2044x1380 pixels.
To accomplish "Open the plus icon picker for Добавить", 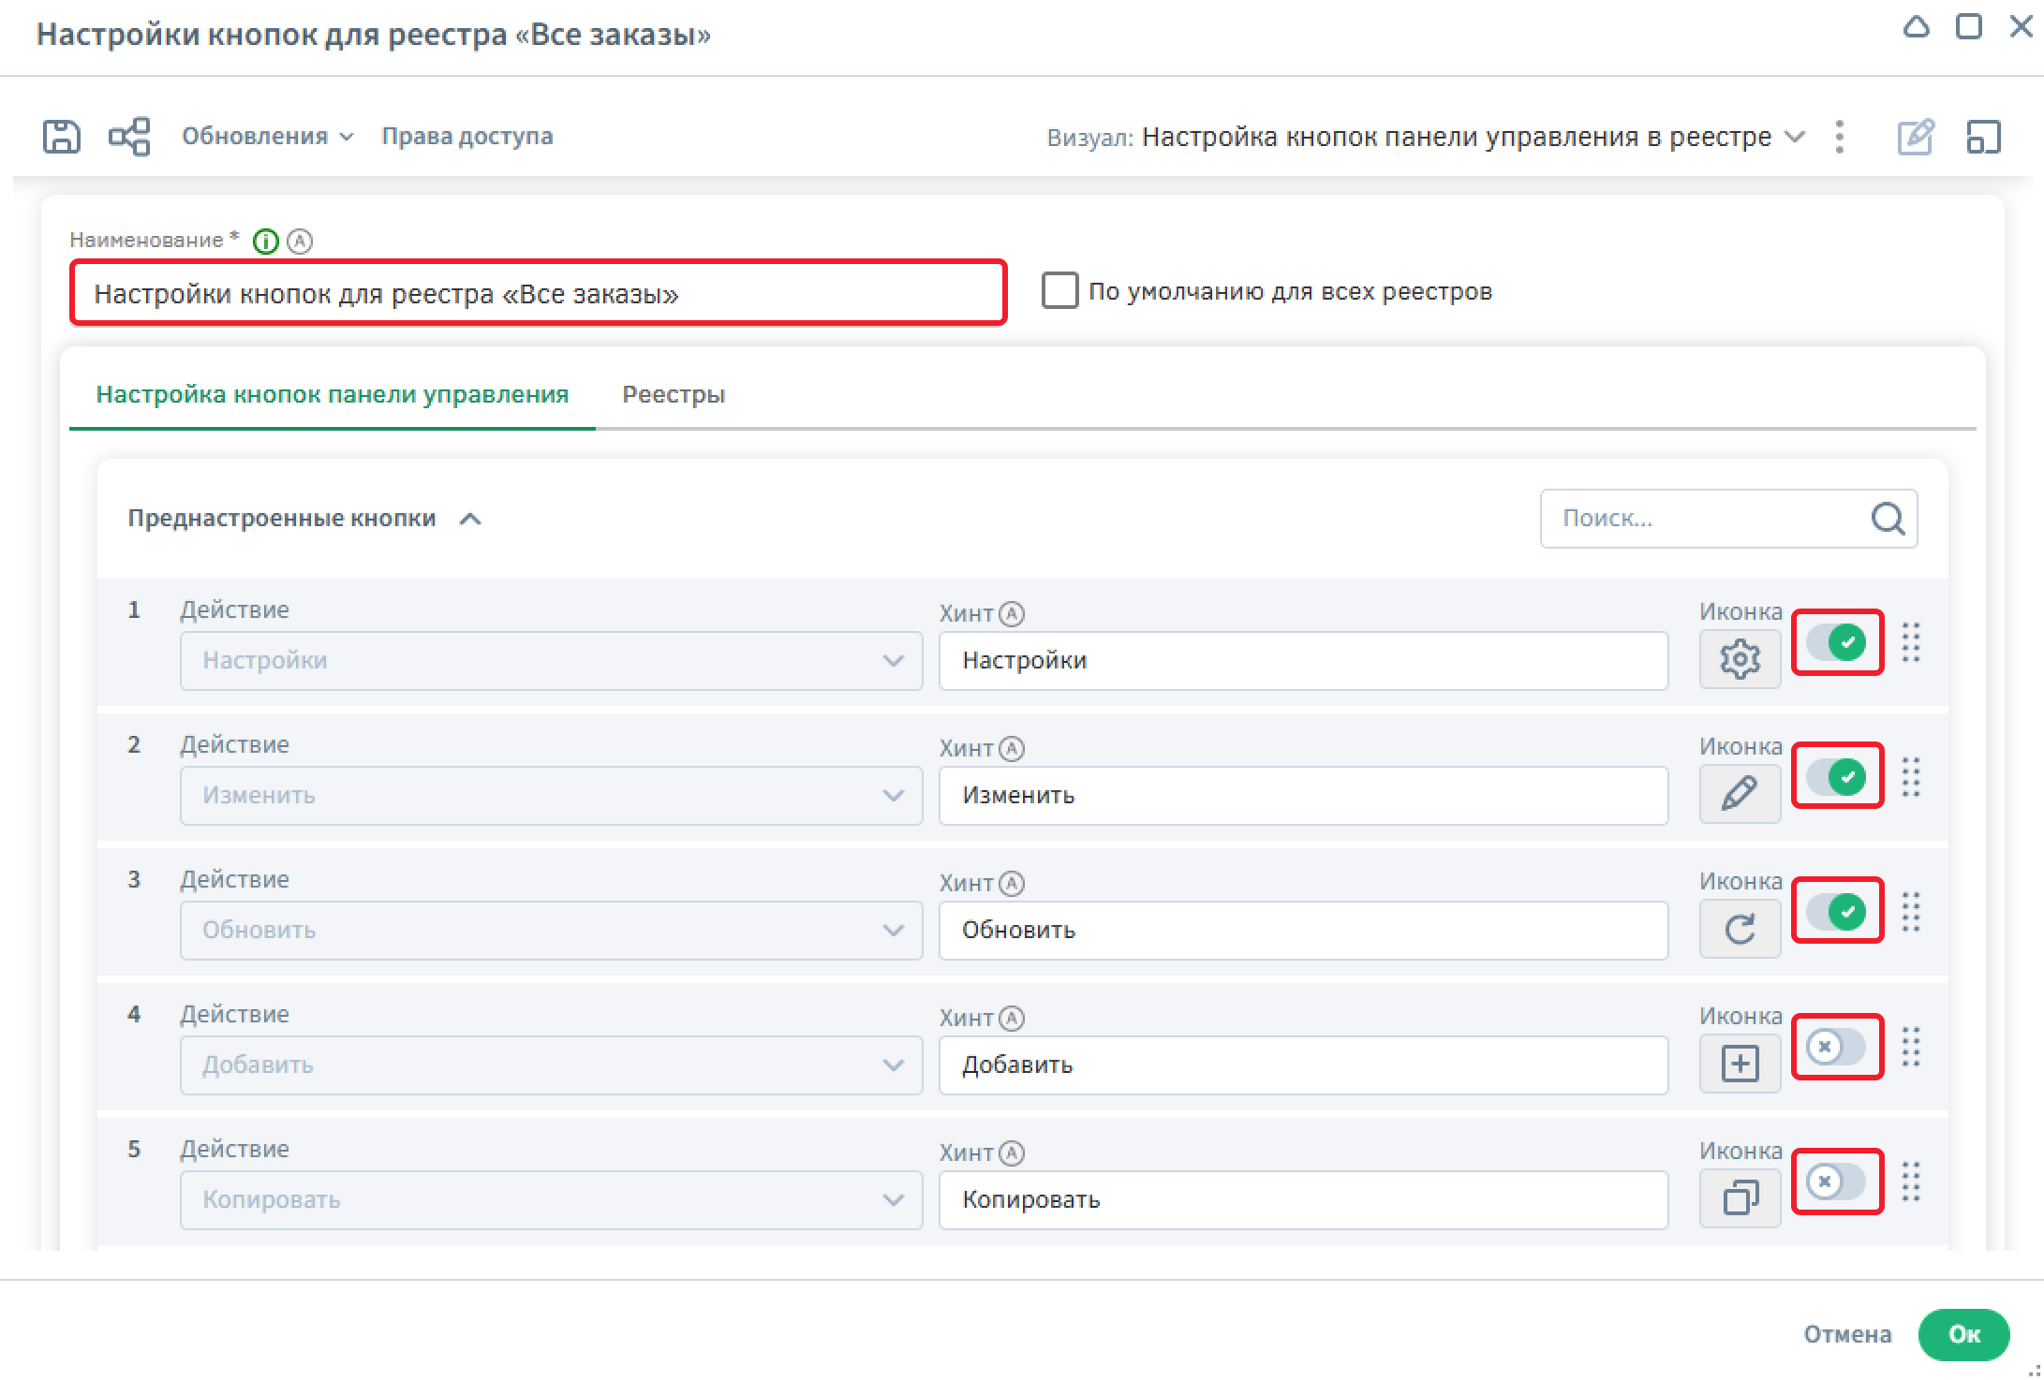I will [x=1740, y=1064].
